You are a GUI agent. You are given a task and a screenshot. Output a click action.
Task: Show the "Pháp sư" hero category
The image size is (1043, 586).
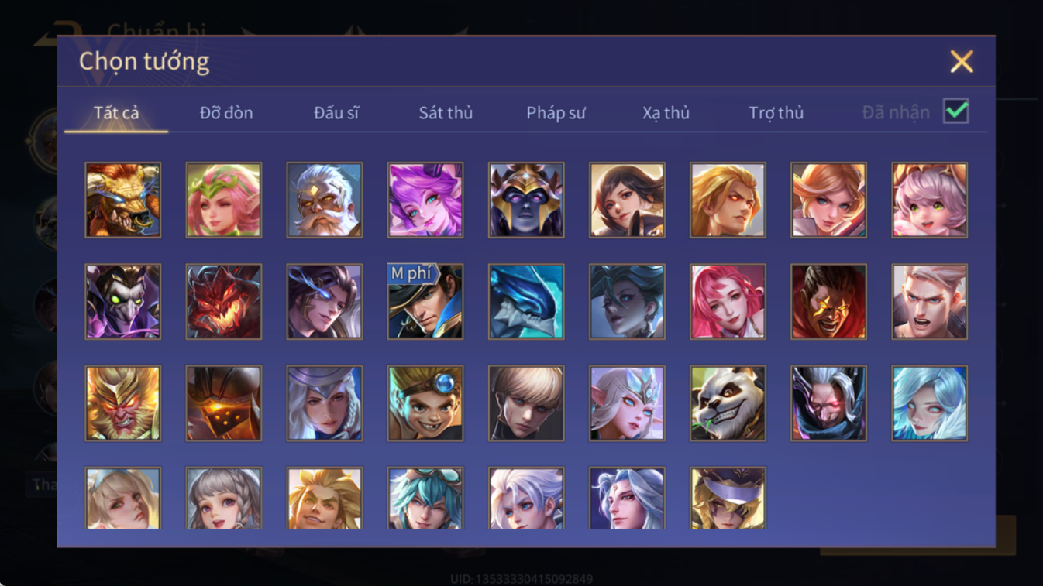click(556, 113)
